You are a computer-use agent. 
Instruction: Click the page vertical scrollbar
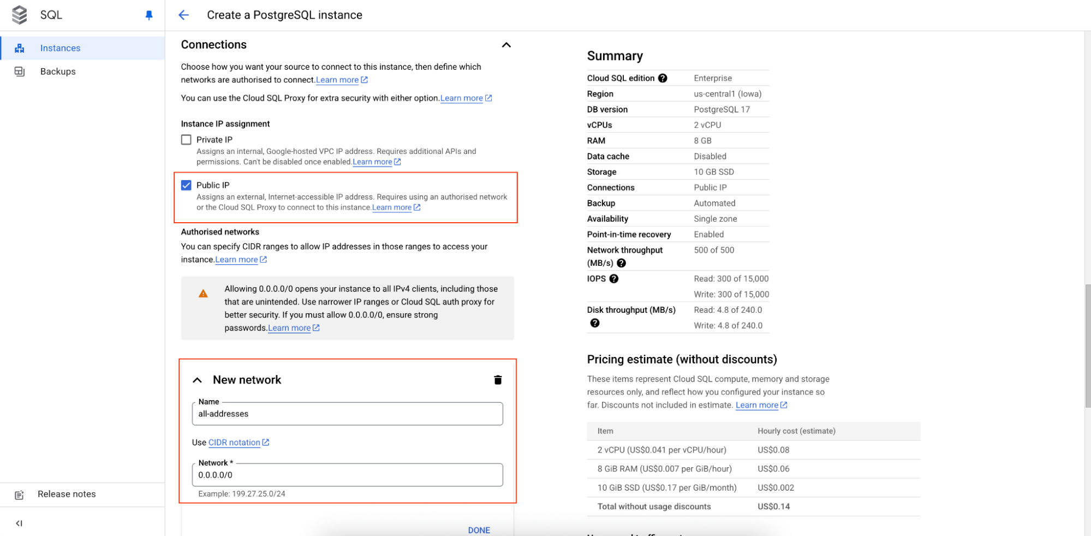(1087, 346)
